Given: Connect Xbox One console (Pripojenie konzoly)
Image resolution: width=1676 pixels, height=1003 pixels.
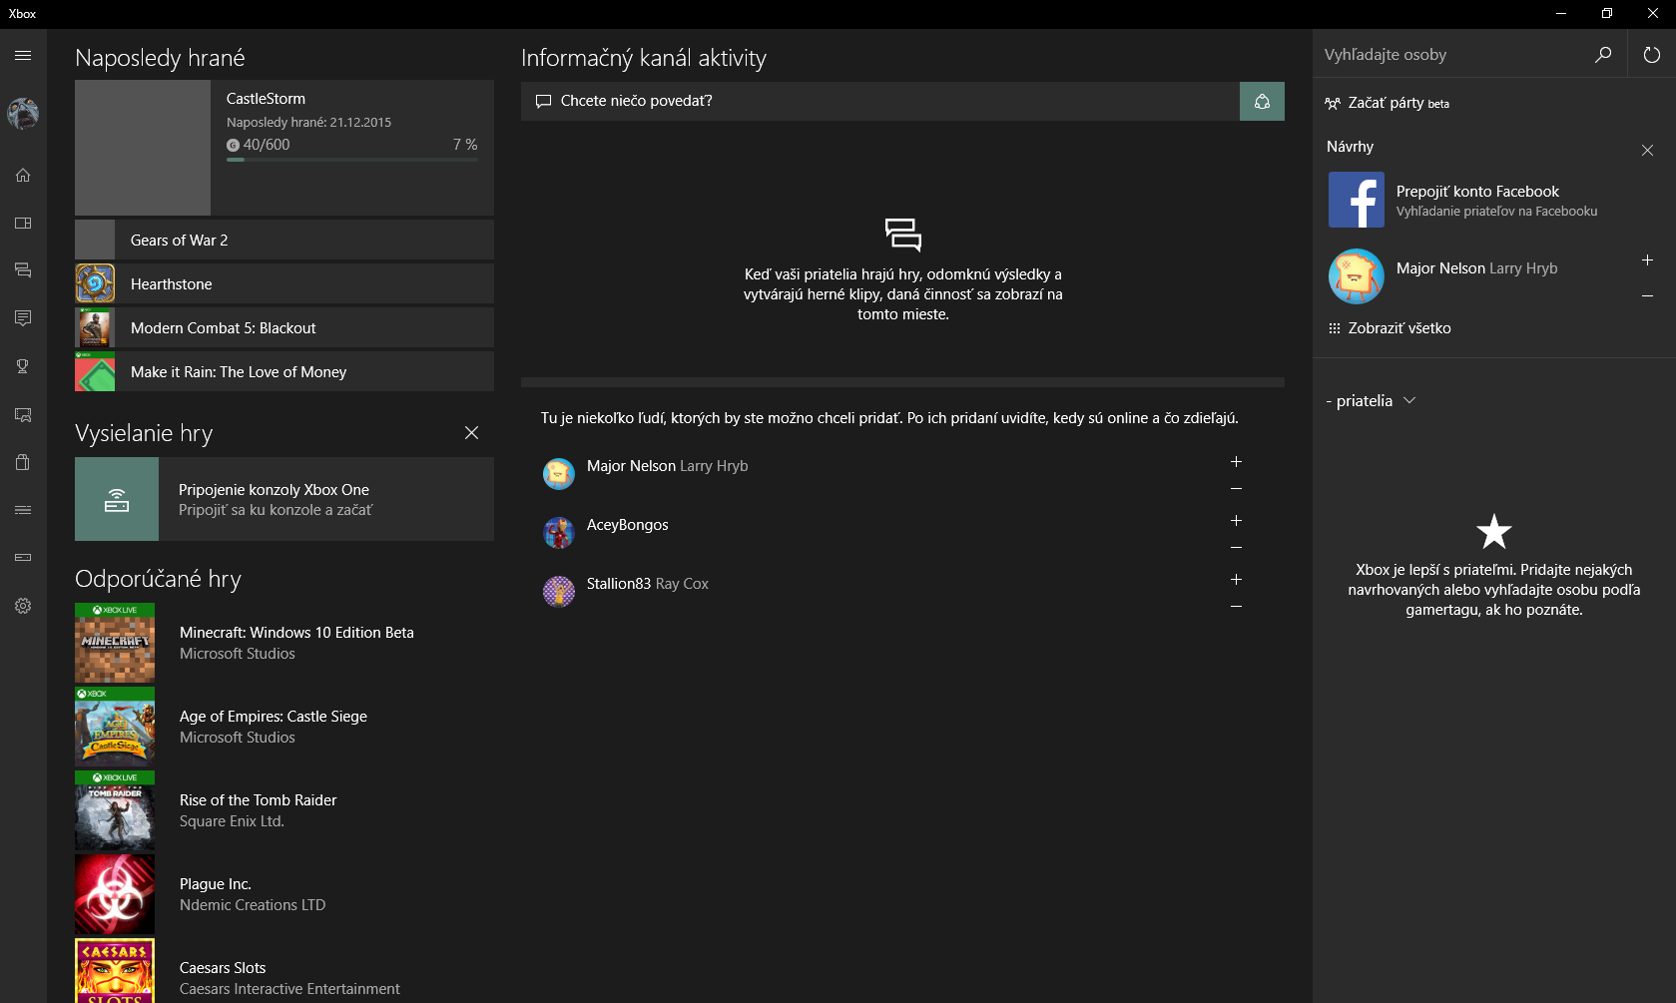Looking at the screenshot, I should [284, 499].
